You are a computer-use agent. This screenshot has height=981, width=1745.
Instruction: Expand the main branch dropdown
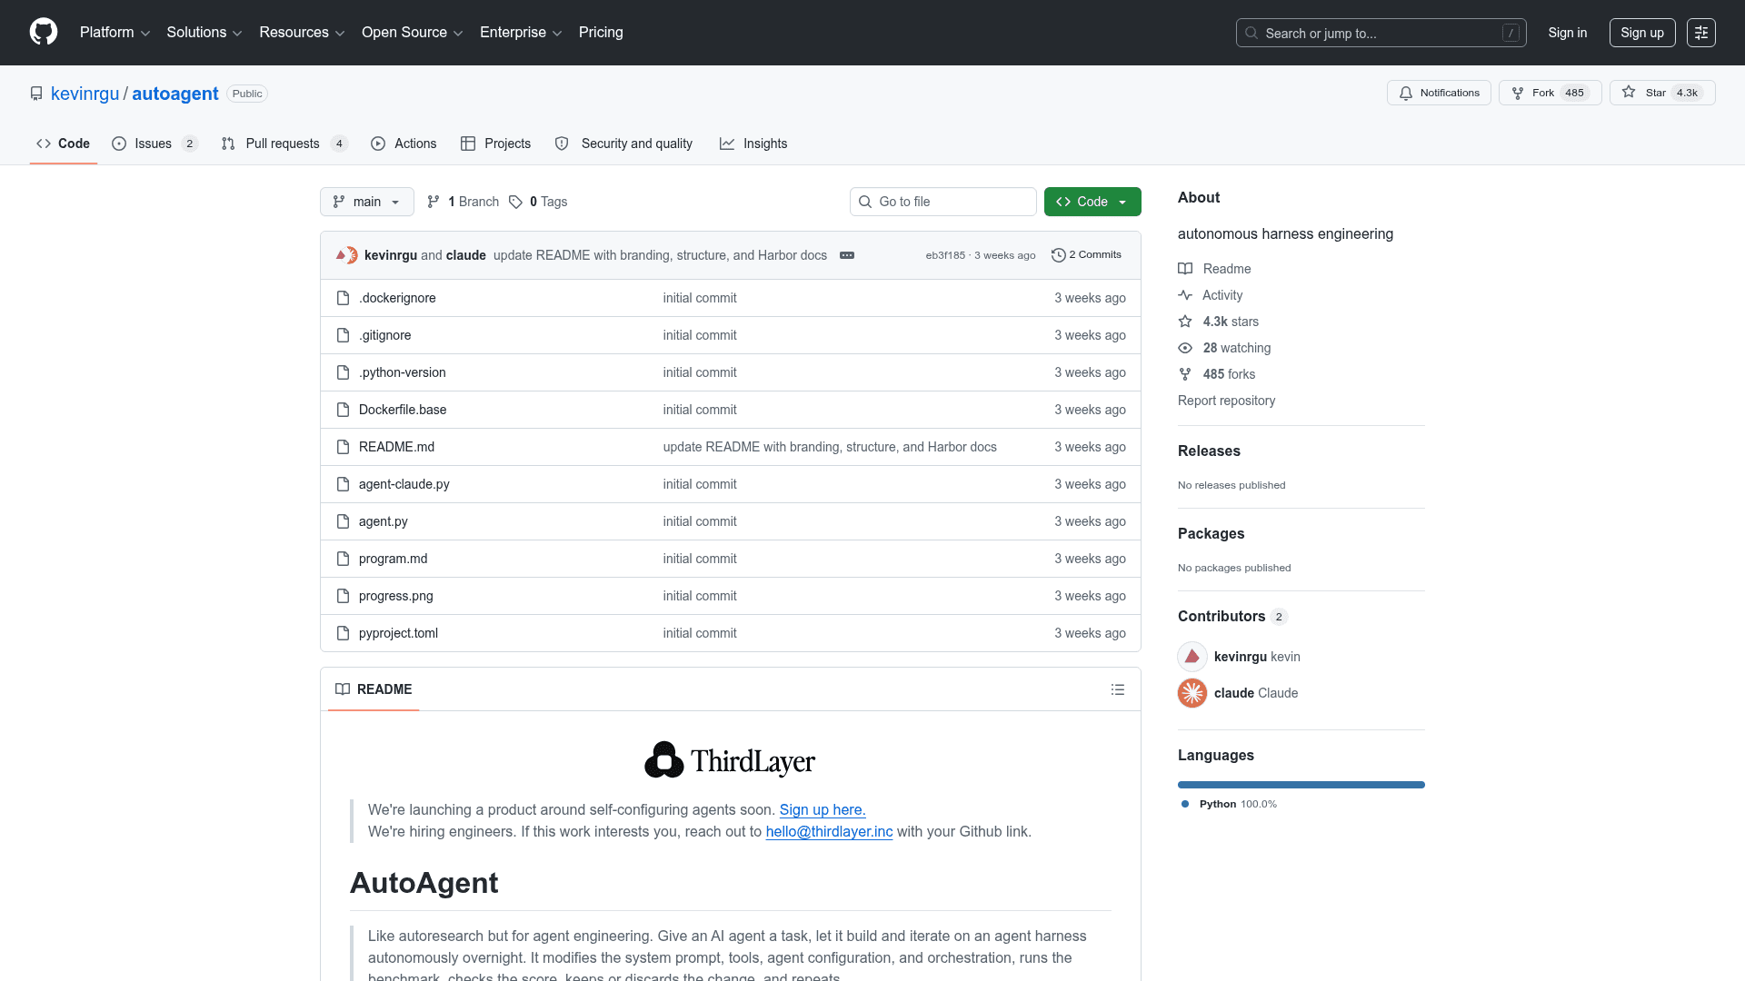[x=366, y=202]
